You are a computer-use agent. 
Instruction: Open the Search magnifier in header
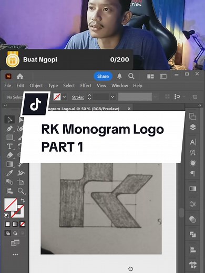tap(131, 76)
